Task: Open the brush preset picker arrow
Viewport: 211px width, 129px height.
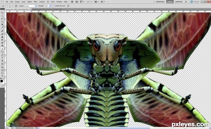Action: 12,6
